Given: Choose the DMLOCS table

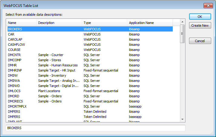Looking at the screenshot, I should coord(14,91).
